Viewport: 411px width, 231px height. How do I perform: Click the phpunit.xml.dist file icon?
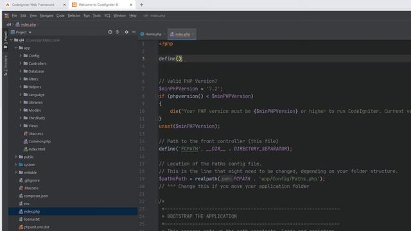(x=21, y=227)
